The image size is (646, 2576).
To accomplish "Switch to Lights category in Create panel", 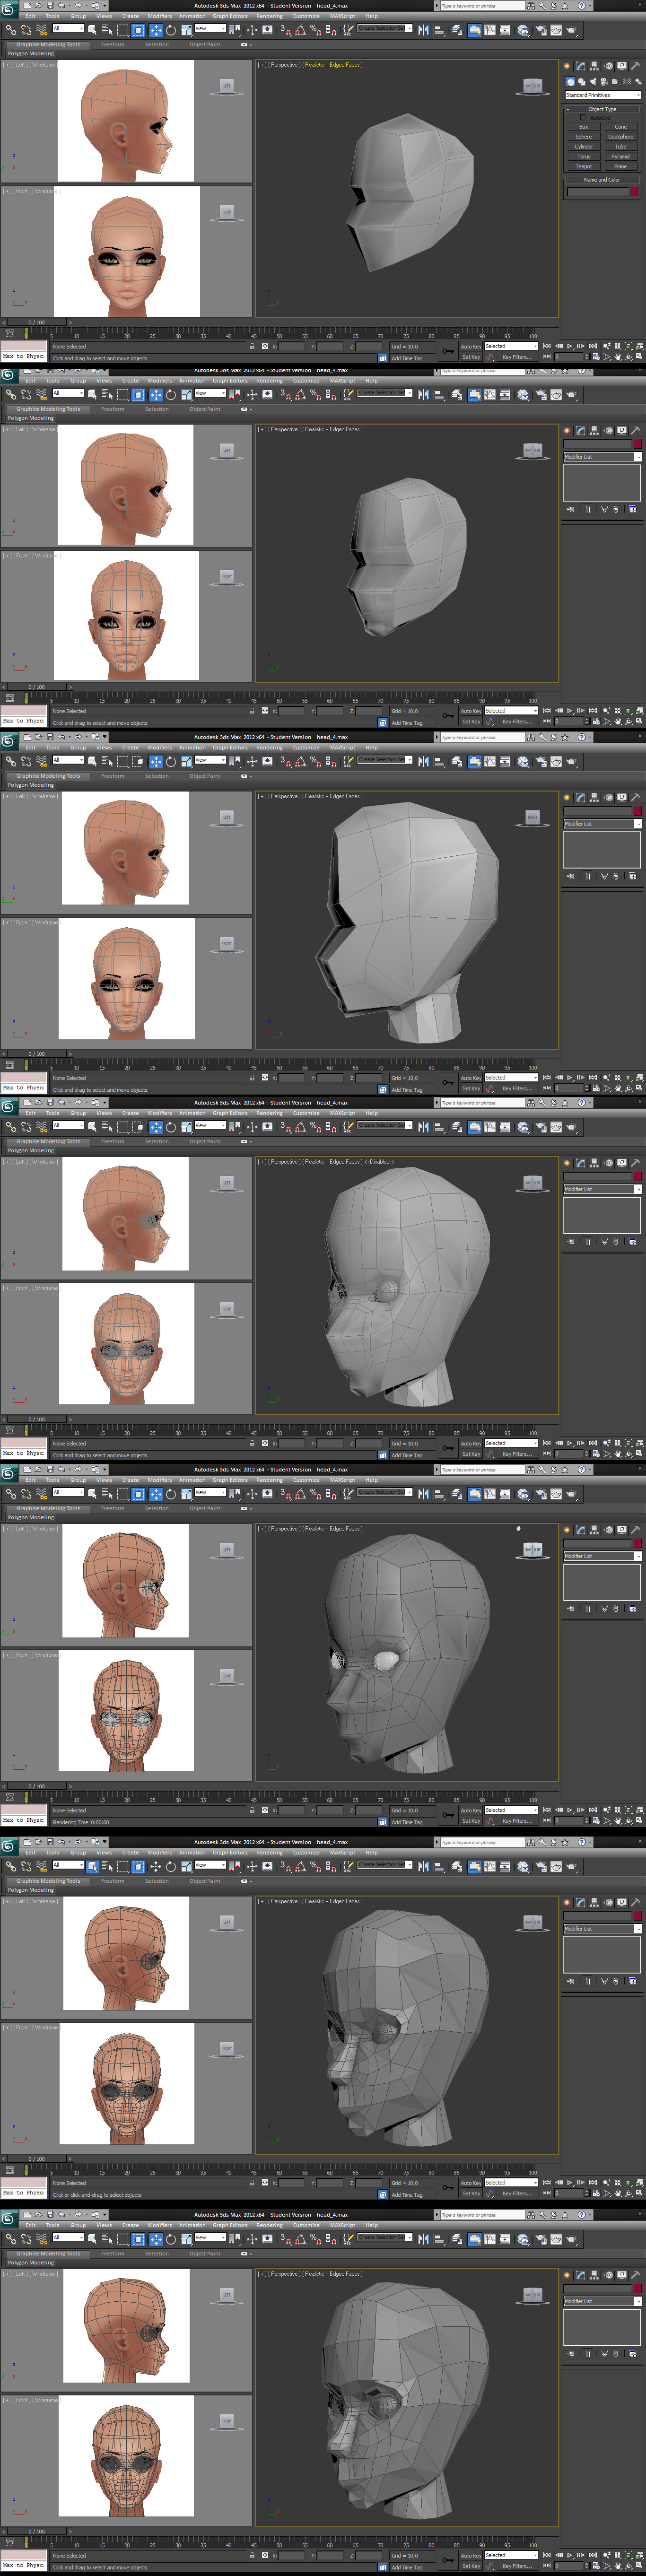I will pos(593,81).
